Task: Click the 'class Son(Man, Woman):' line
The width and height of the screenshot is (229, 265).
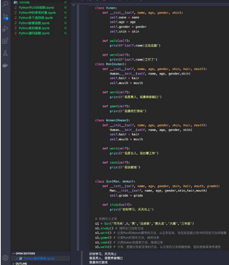Action: click(x=115, y=181)
